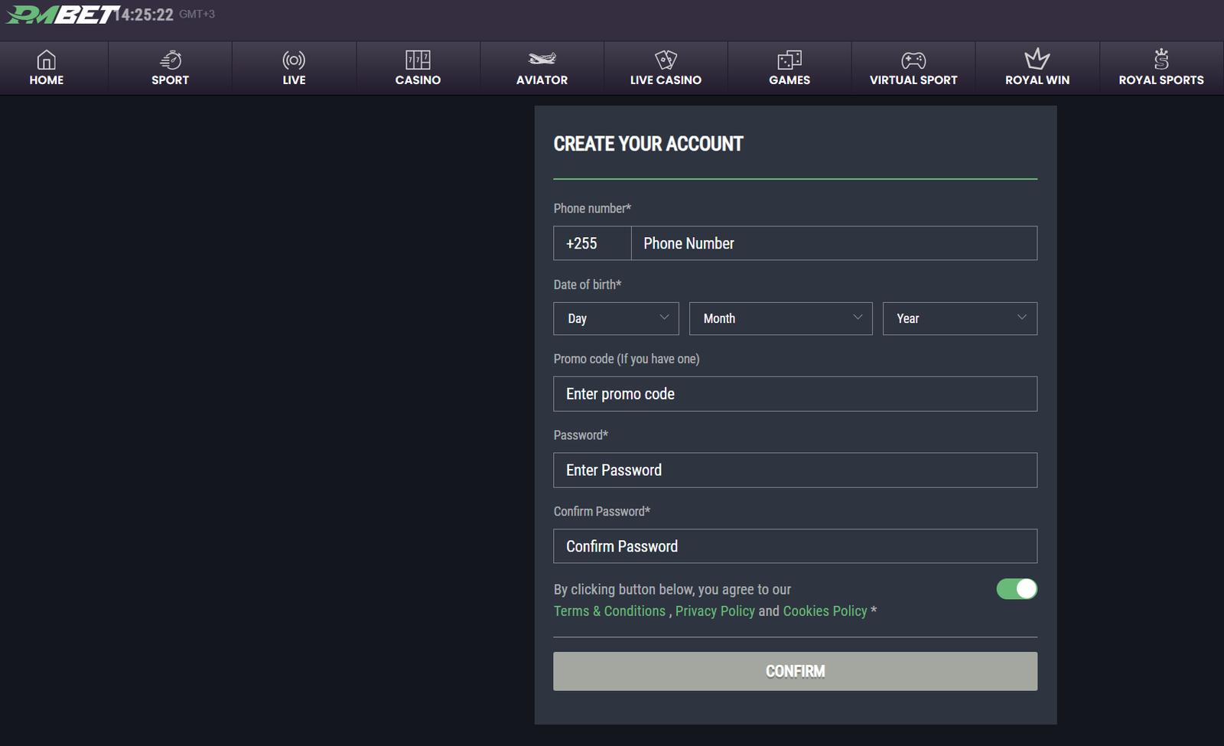Open the Month dropdown
1224x746 pixels.
[780, 318]
